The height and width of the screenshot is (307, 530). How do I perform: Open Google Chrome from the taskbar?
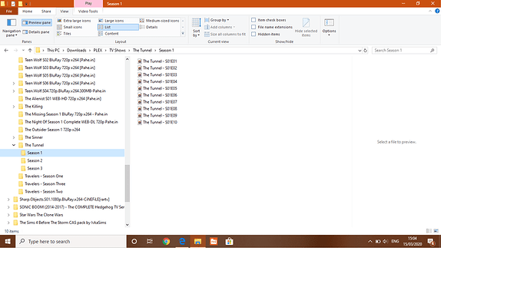point(166,242)
